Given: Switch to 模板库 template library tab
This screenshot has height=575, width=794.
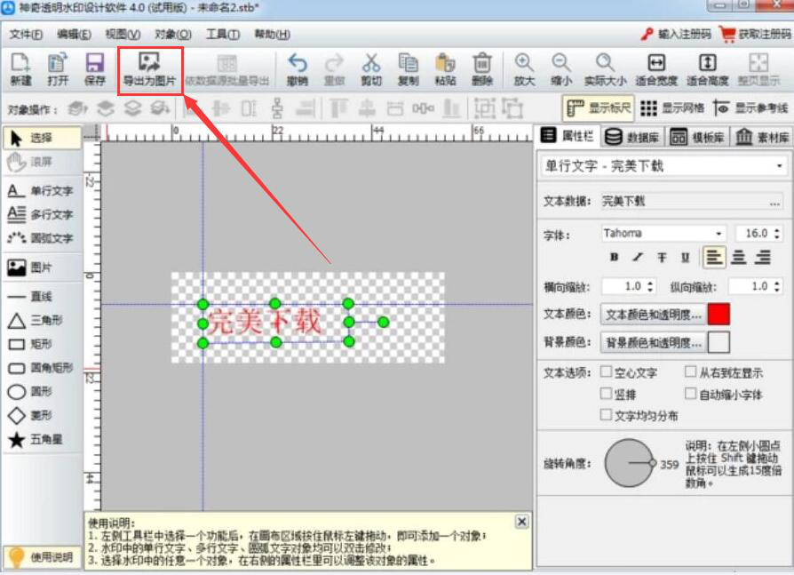Looking at the screenshot, I should (697, 137).
